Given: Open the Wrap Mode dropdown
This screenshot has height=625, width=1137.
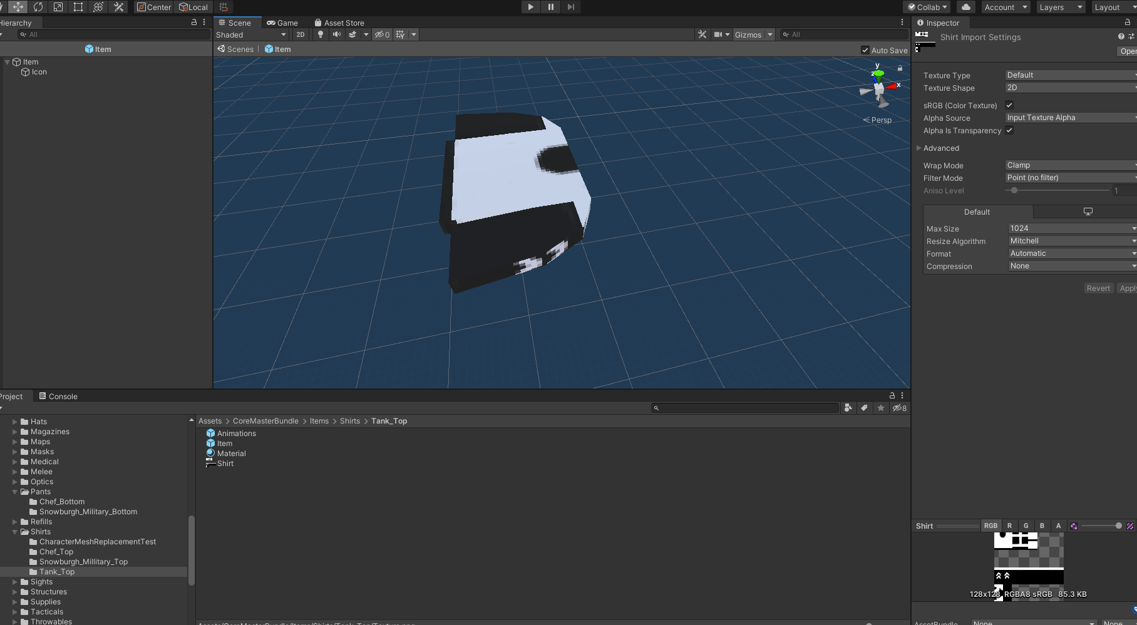Looking at the screenshot, I should tap(1071, 165).
